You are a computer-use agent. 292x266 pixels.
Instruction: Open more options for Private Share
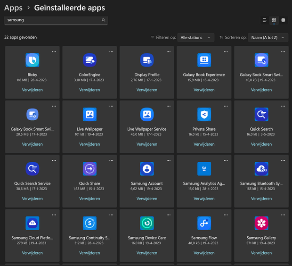[x=226, y=106]
